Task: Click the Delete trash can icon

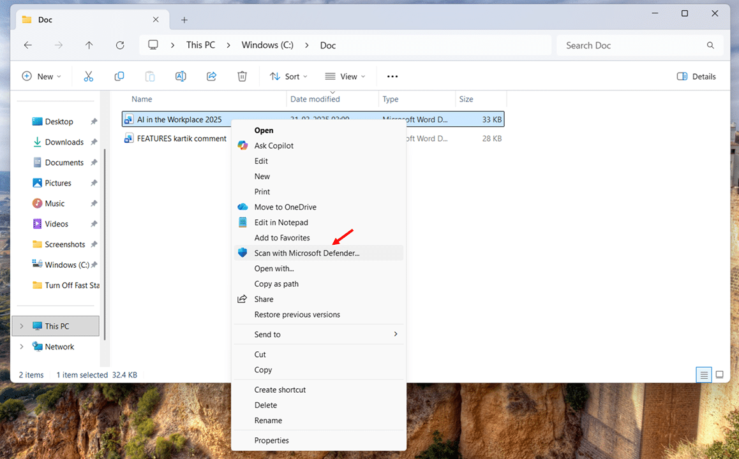Action: (242, 76)
